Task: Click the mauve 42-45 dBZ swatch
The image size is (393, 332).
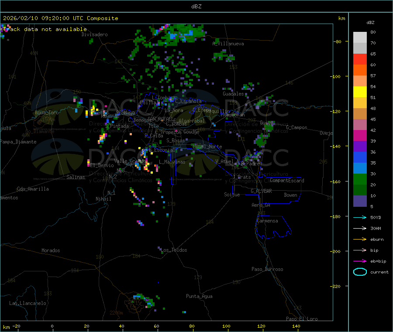Action: click(360, 125)
